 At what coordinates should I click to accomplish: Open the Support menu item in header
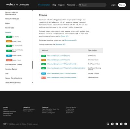pos(61,5)
